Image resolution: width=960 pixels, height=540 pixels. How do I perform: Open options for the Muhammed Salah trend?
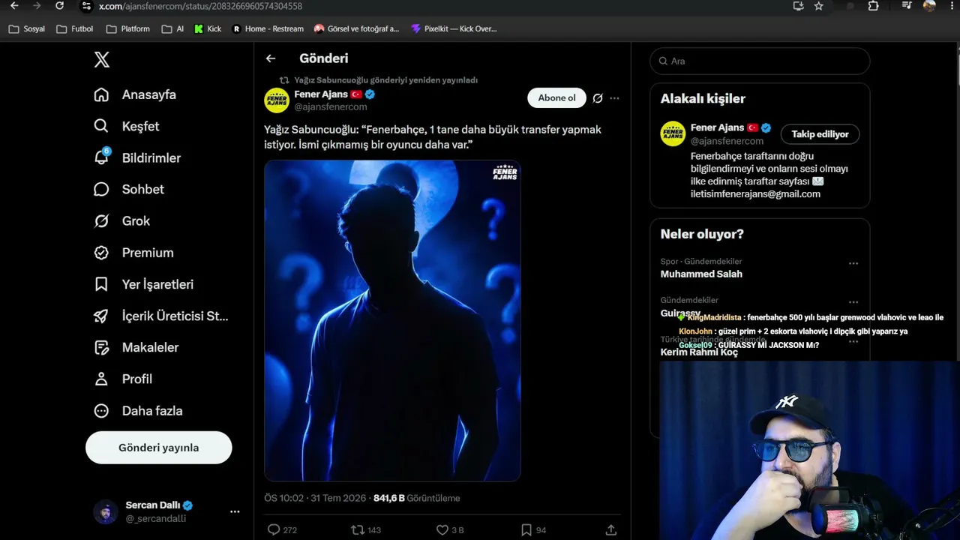pyautogui.click(x=853, y=264)
